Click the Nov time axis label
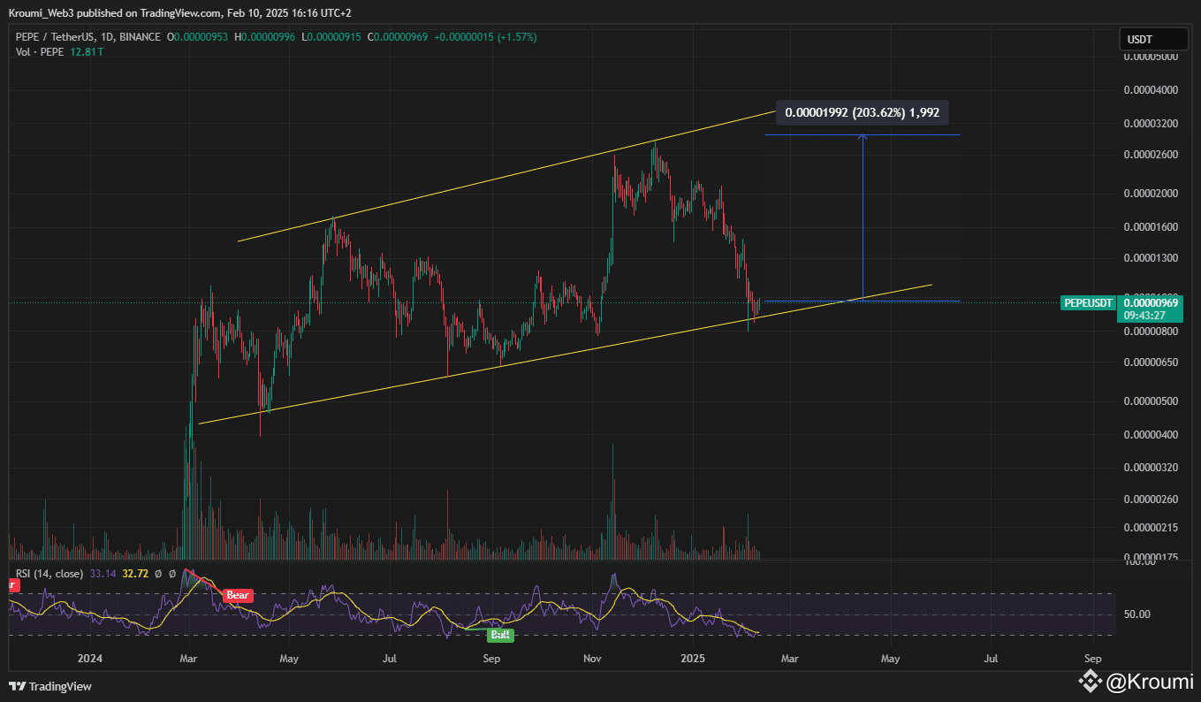Viewport: 1201px width, 702px height. pyautogui.click(x=594, y=659)
